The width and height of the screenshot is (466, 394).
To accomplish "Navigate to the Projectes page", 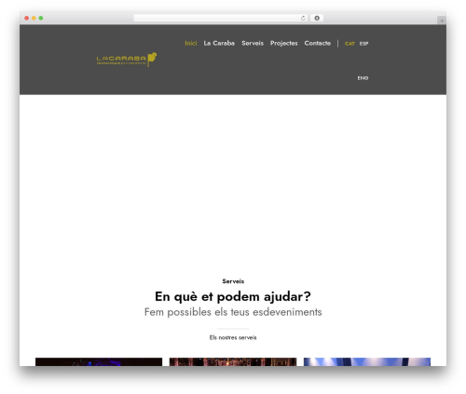I will click(x=284, y=43).
